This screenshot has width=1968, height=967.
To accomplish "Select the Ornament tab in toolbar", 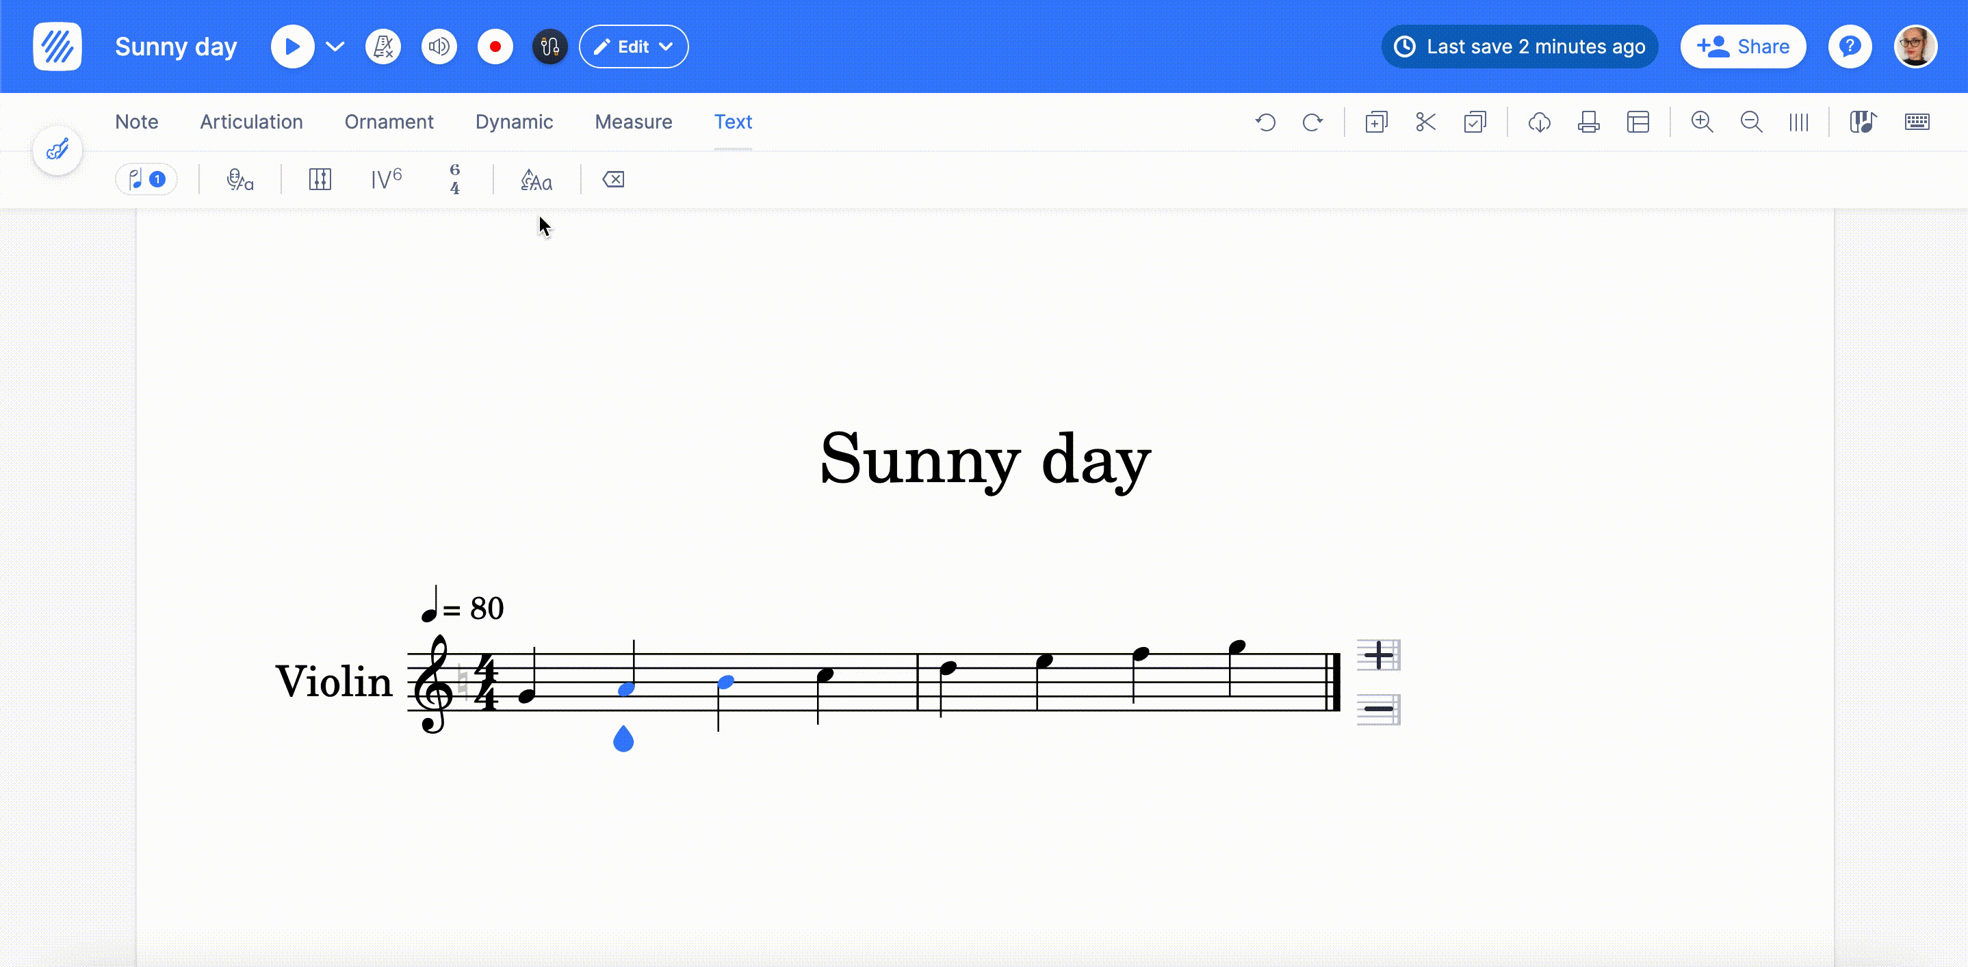I will click(389, 122).
